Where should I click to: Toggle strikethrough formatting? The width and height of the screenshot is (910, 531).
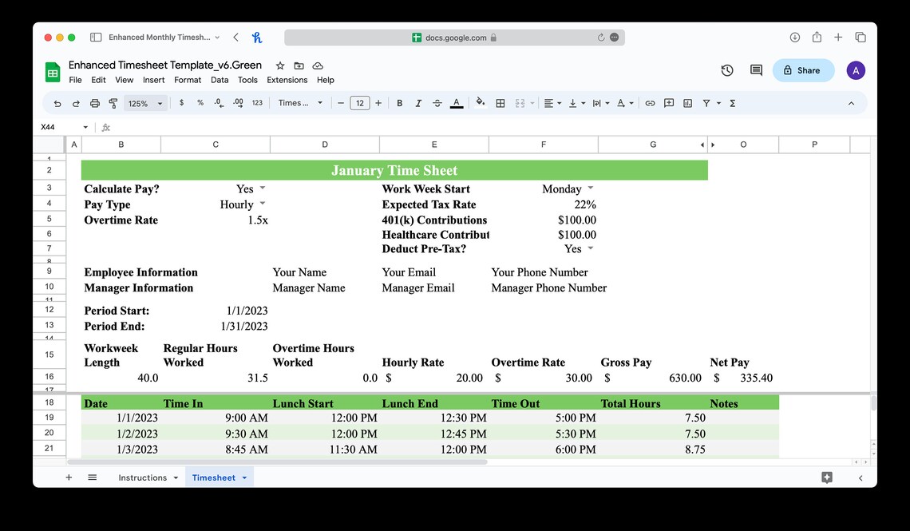tap(437, 103)
